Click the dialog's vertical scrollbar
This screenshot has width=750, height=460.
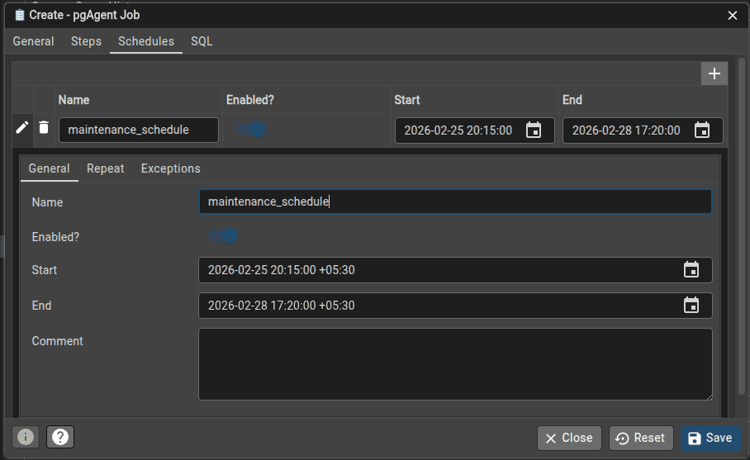(742, 225)
